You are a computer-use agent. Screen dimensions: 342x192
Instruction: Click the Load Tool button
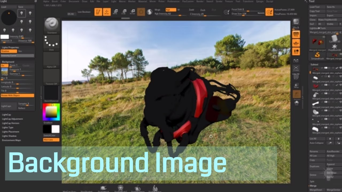click(317, 7)
